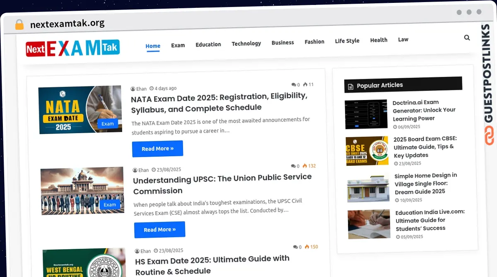The image size is (497, 277).
Task: Switch to the Fashion section
Action: tap(314, 41)
